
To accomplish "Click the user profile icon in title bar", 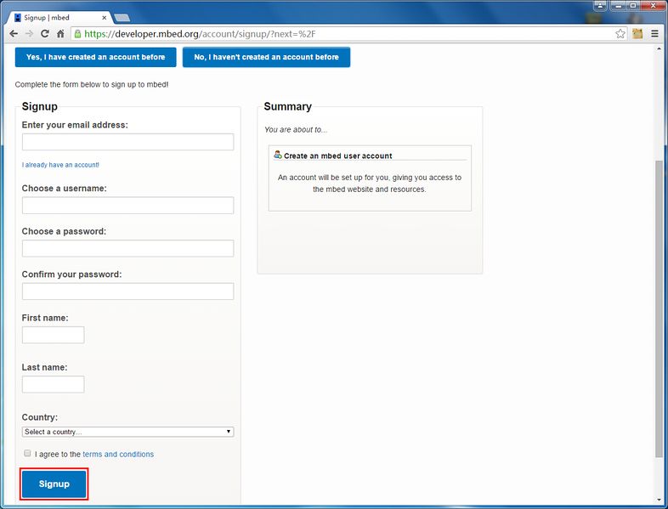I will 600,6.
